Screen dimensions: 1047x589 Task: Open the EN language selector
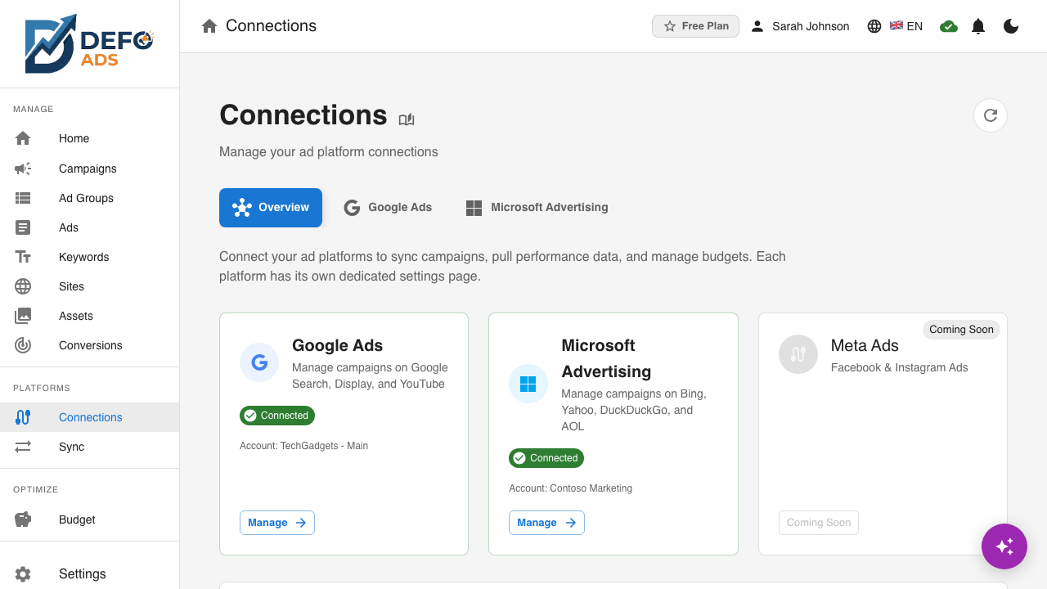coord(895,26)
